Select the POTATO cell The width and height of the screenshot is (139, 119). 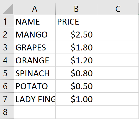tap(35, 86)
